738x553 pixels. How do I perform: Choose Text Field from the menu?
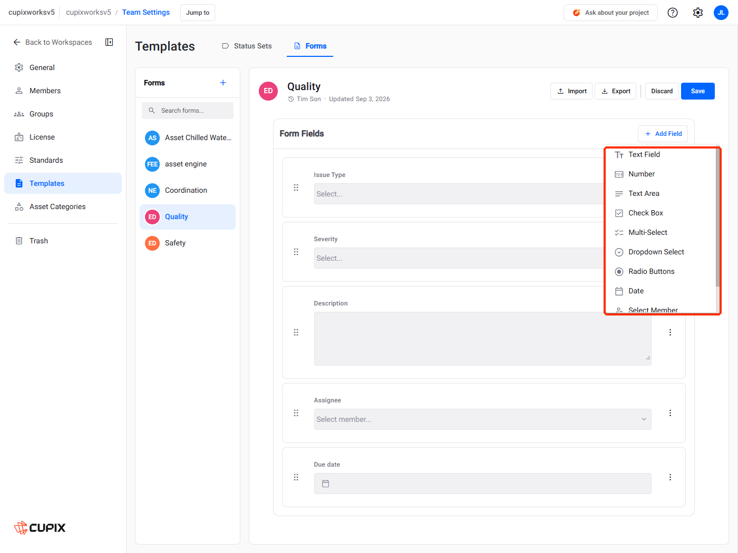pyautogui.click(x=661, y=154)
